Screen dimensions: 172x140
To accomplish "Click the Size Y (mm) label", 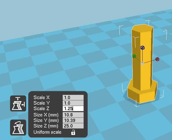I will point(46,120).
